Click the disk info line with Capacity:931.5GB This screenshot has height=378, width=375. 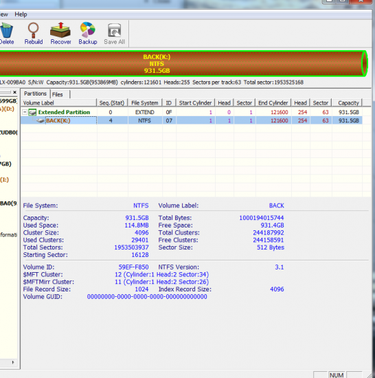(x=152, y=82)
